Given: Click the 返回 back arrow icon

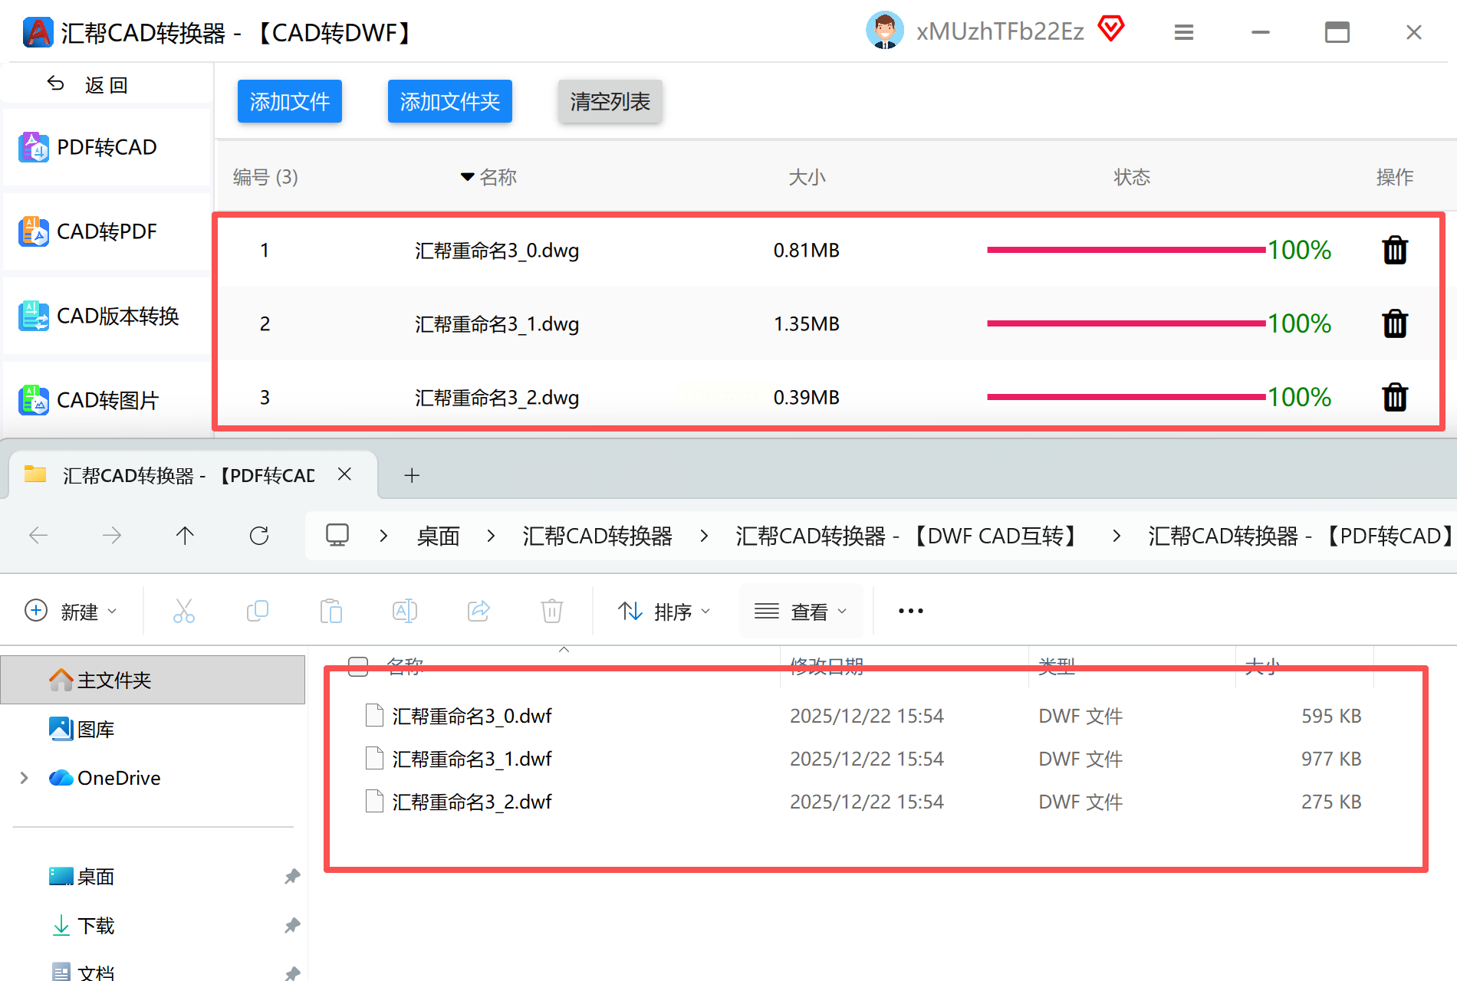Looking at the screenshot, I should coord(55,84).
